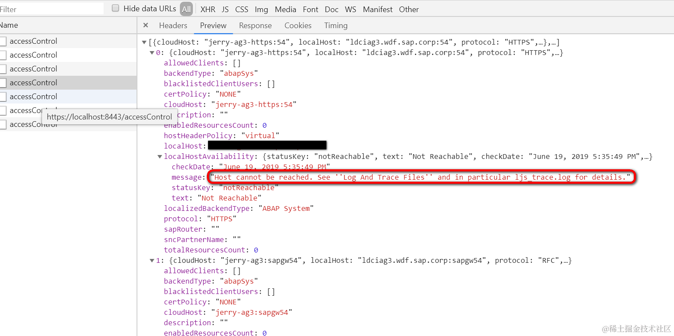Filter requests by XHR

tap(208, 9)
